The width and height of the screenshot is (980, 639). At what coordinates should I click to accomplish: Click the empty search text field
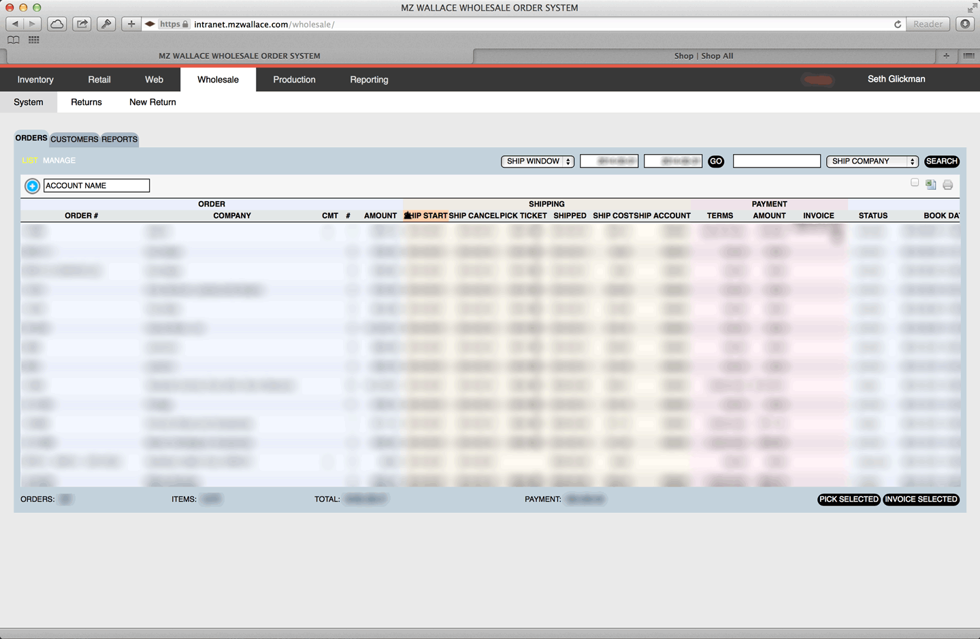tap(777, 161)
